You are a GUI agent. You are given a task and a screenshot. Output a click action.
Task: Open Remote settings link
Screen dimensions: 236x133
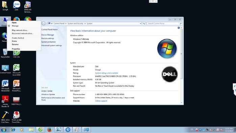48,38
